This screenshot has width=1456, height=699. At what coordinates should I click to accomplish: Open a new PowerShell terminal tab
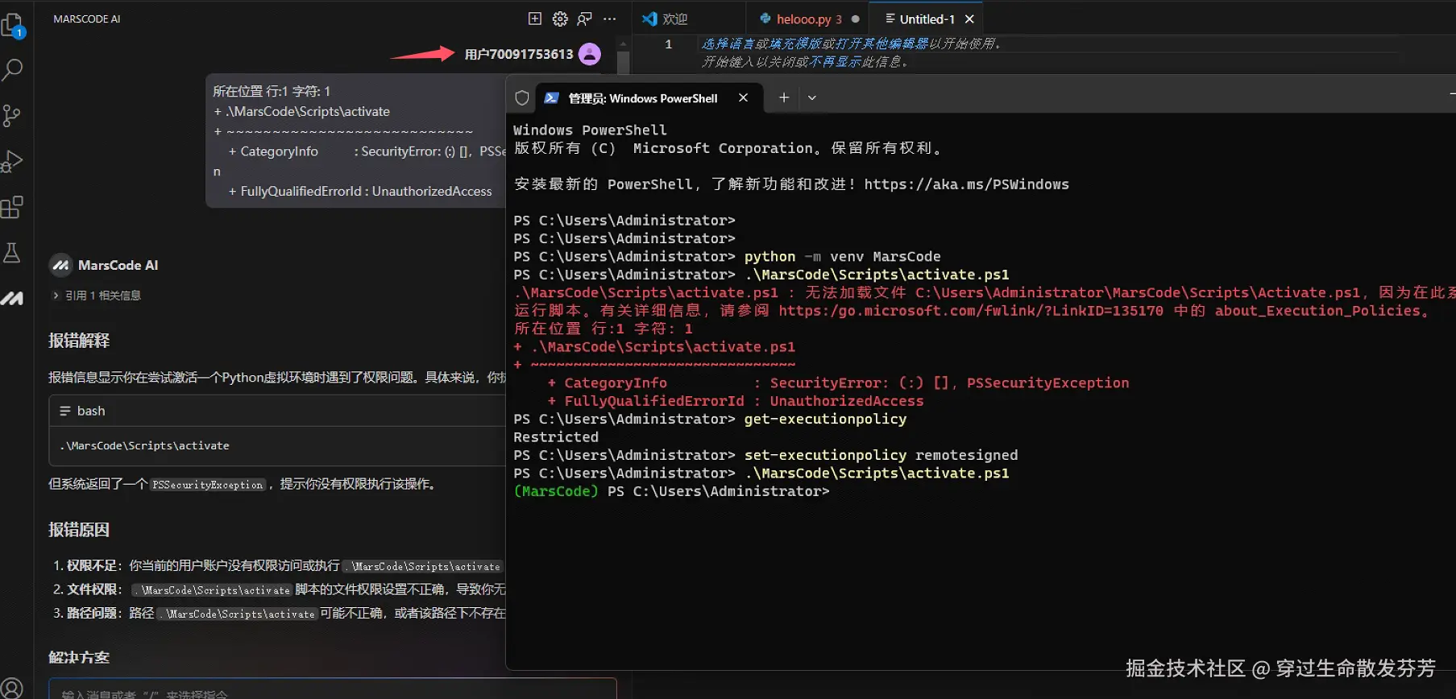pos(783,97)
